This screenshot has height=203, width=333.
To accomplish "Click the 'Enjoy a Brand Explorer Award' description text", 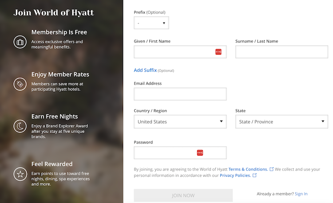I will coord(59,131).
